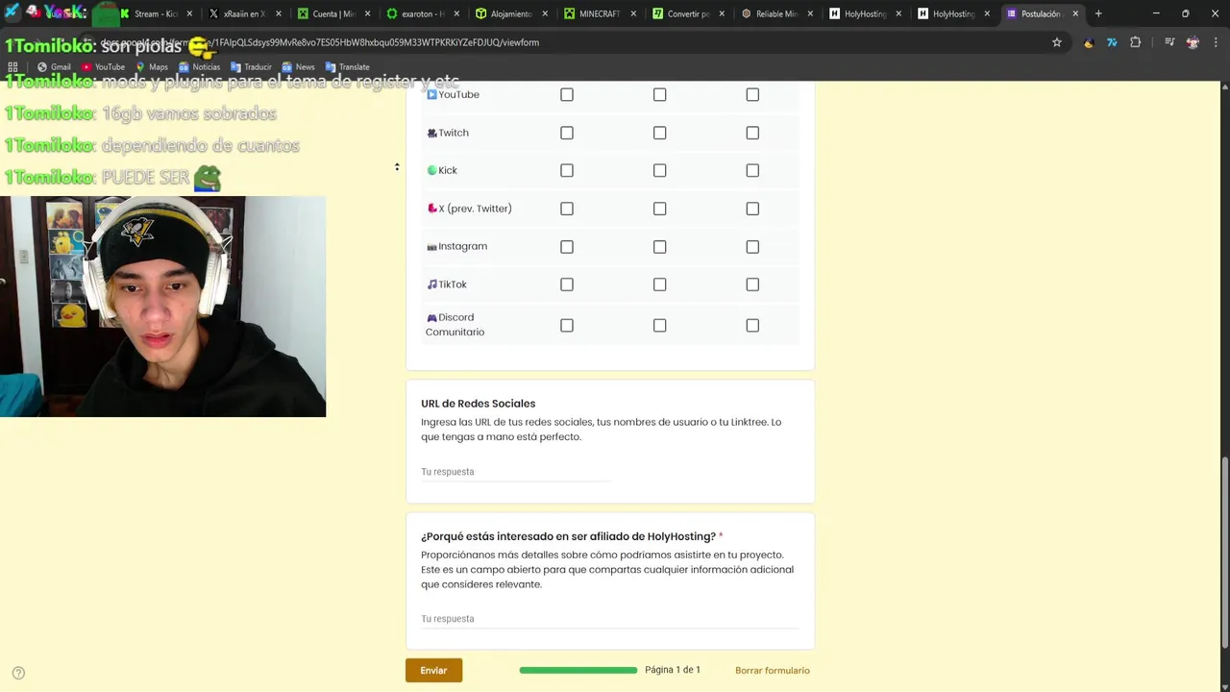Image resolution: width=1230 pixels, height=692 pixels.
Task: Click the Enviar submit button
Action: [x=433, y=670]
